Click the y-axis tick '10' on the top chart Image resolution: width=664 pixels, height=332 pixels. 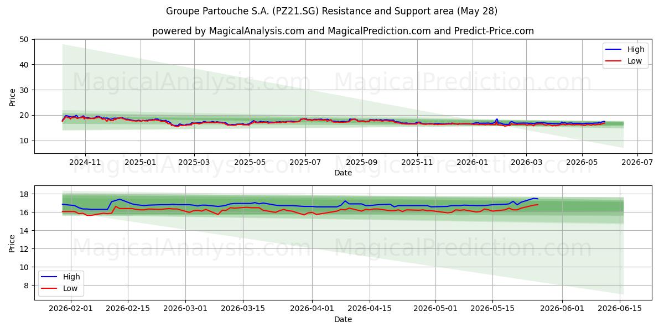(24, 141)
